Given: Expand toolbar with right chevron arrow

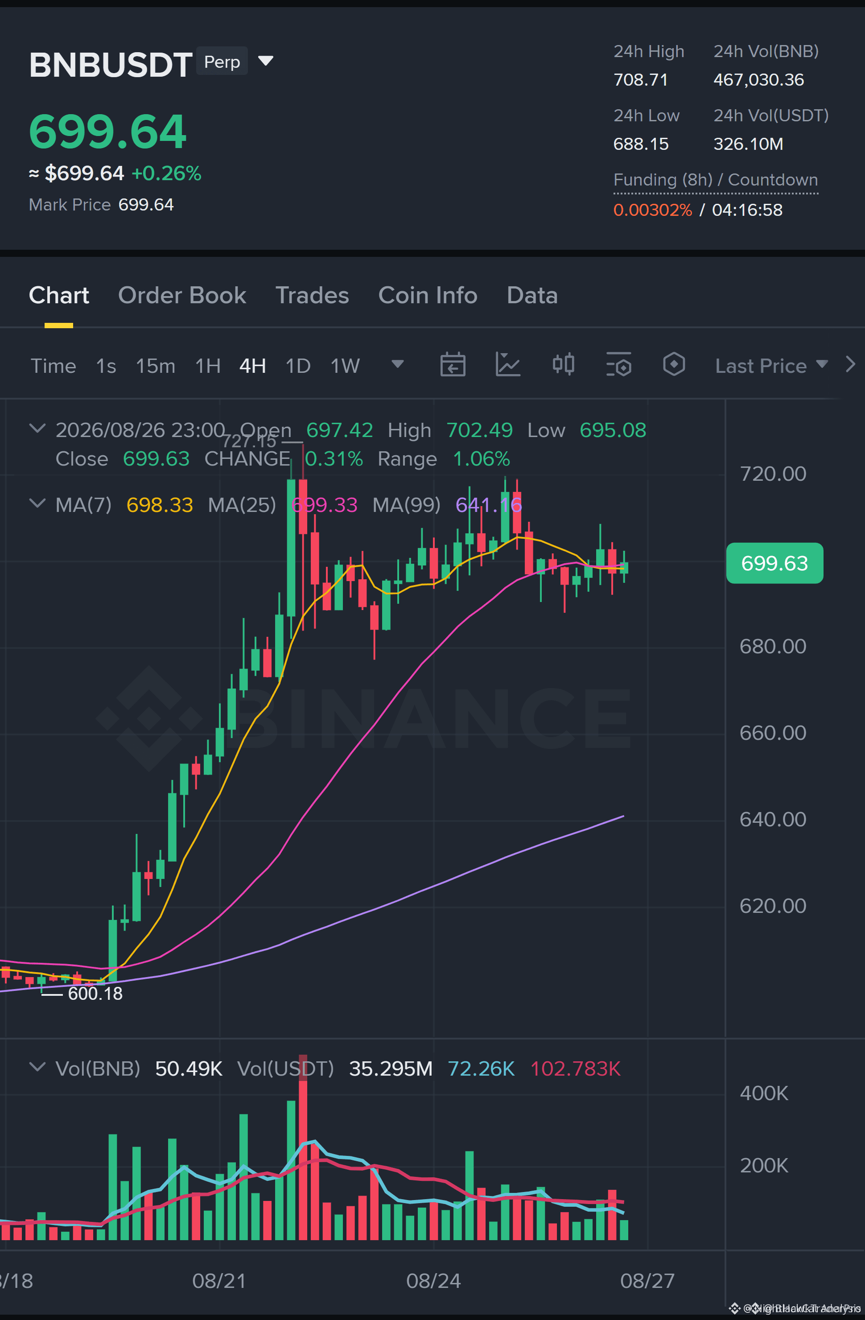Looking at the screenshot, I should click(x=851, y=364).
